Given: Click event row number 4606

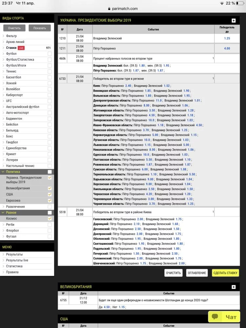Looking at the screenshot, I should [62, 59].
